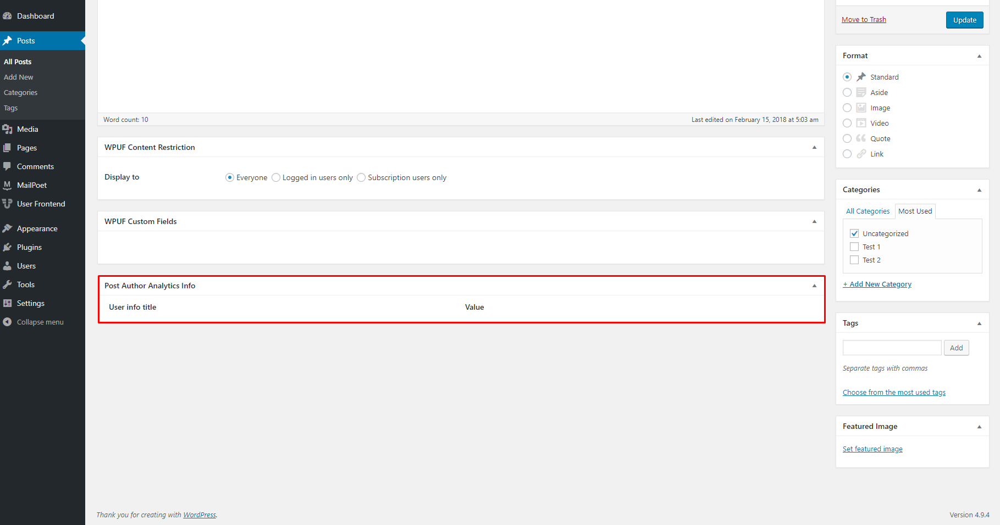Switch to Most Used tab
Image resolution: width=1000 pixels, height=525 pixels.
(x=915, y=211)
